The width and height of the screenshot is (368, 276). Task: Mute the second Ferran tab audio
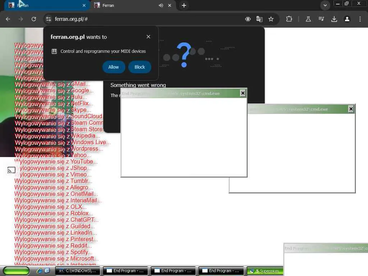click(161, 5)
